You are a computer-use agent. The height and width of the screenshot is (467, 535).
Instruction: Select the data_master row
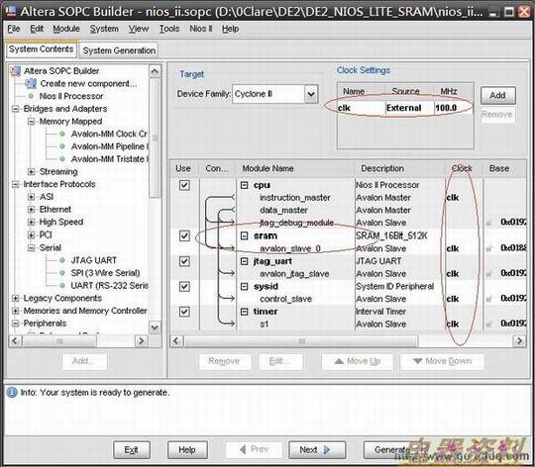[x=283, y=211]
